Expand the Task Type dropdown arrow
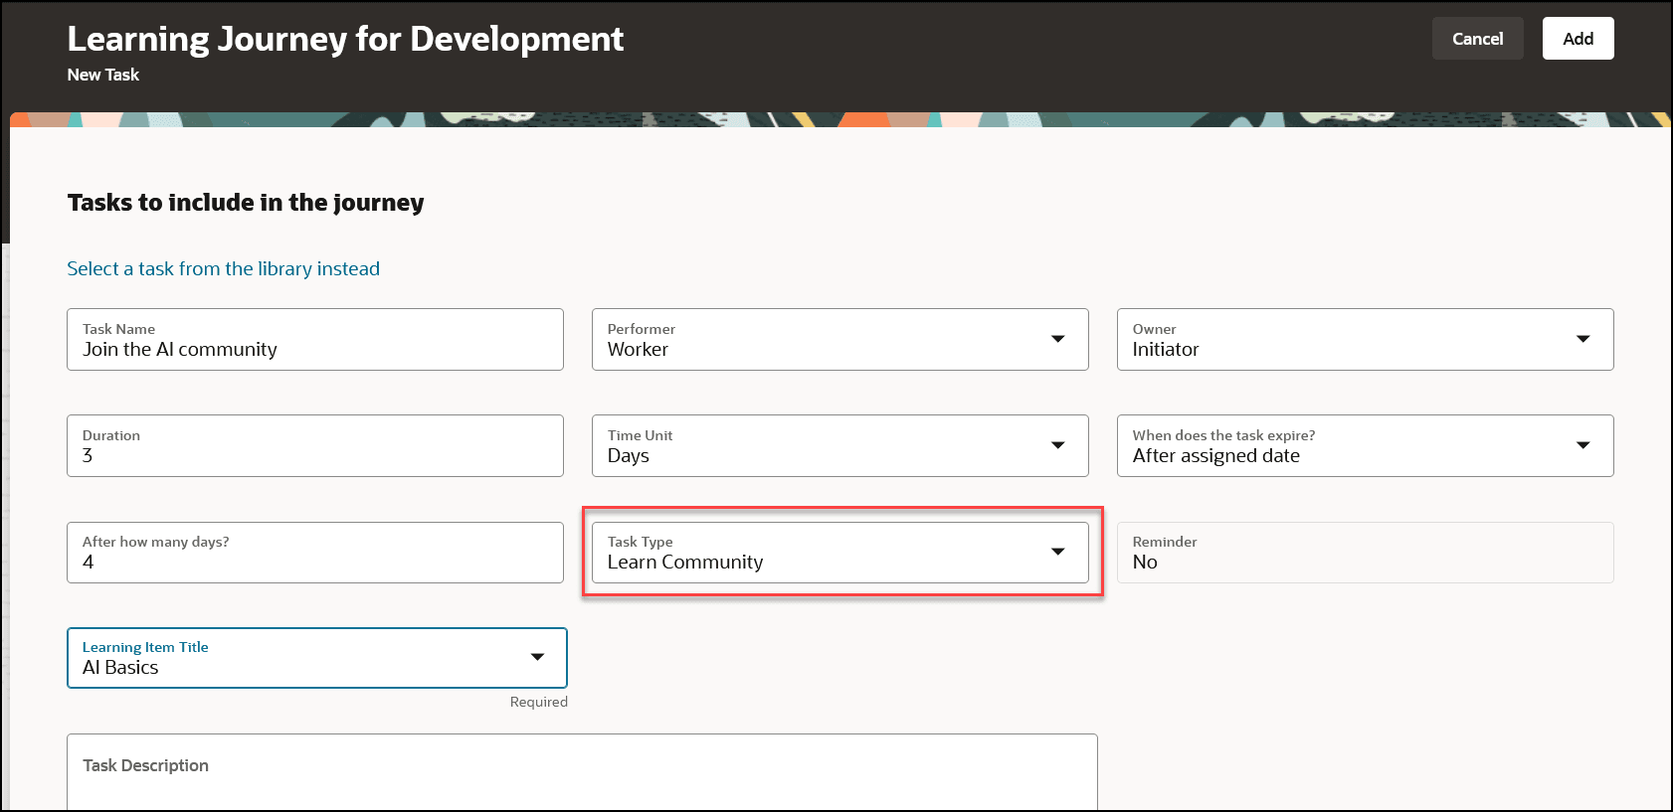The width and height of the screenshot is (1673, 812). [x=1057, y=552]
